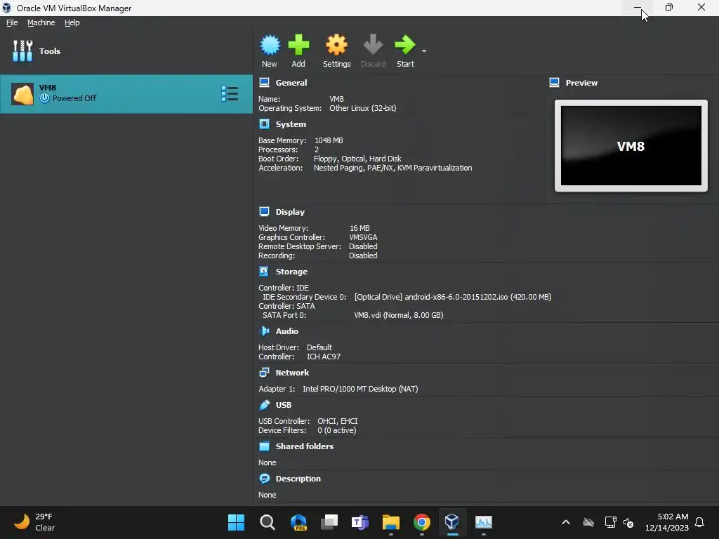
Task: Open the General settings header link
Action: 291,83
